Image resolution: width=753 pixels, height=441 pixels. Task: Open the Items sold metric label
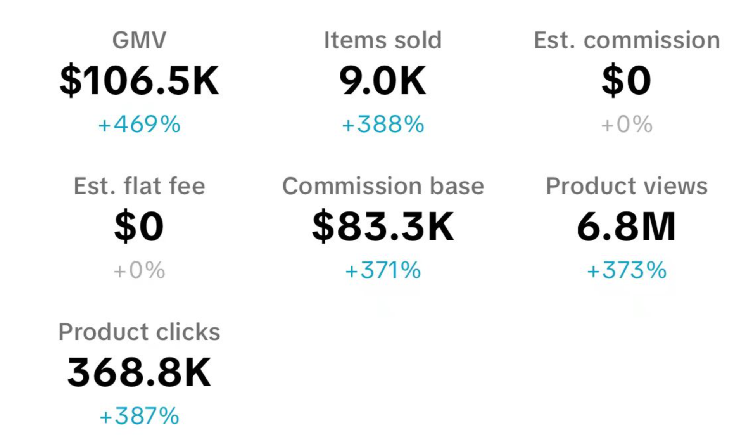click(383, 40)
